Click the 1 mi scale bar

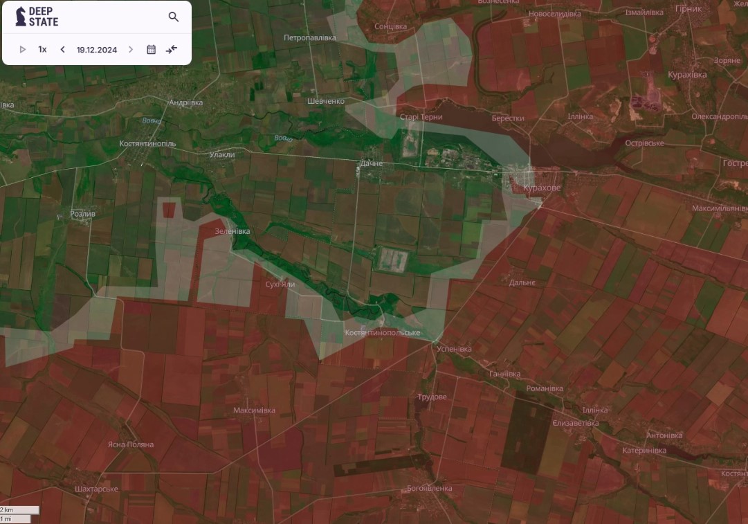tap(15, 518)
